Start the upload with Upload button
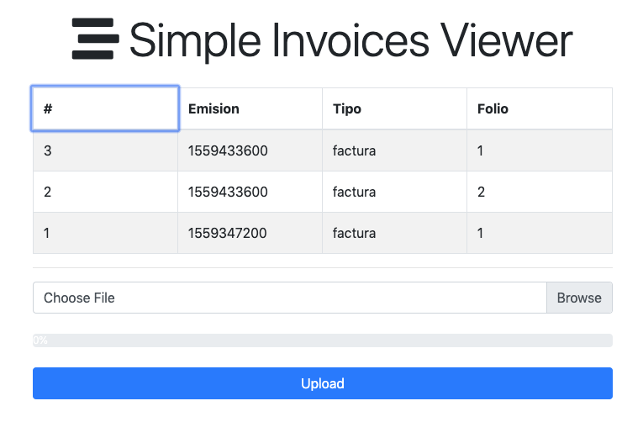 [323, 383]
